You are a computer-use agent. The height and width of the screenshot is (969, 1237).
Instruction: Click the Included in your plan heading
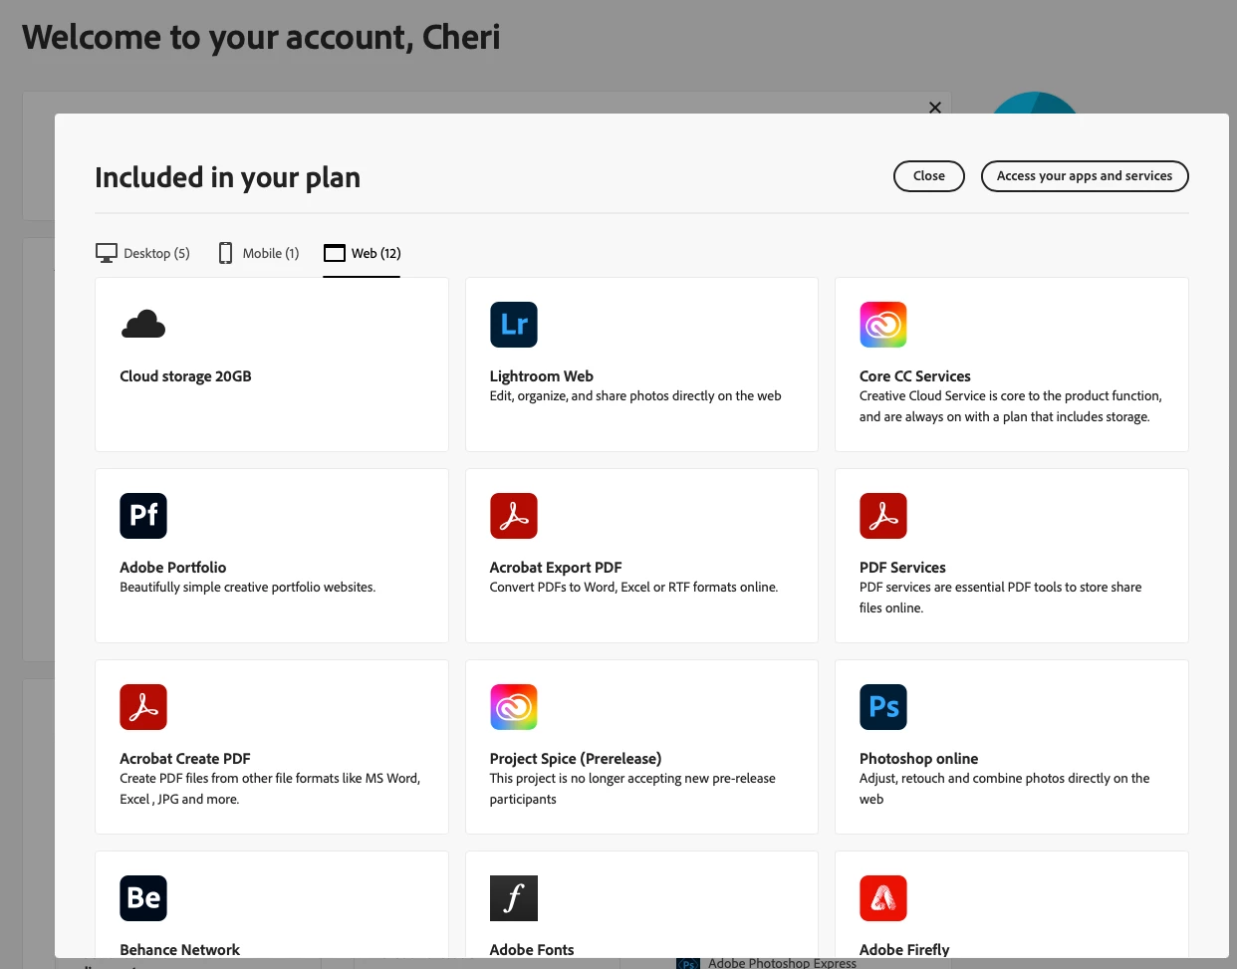point(228,177)
